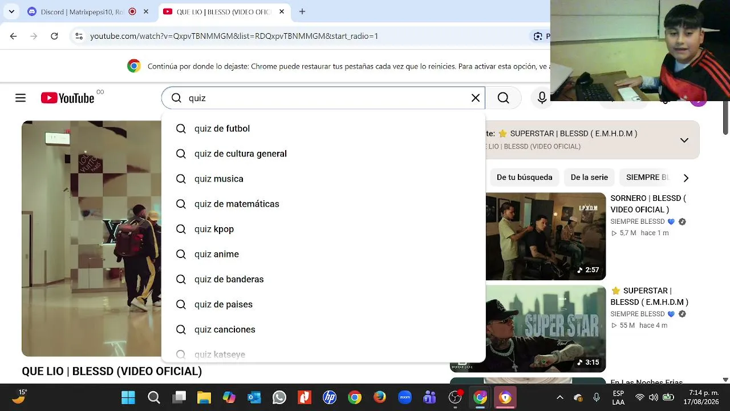Open the HP app on the taskbar

click(x=330, y=397)
